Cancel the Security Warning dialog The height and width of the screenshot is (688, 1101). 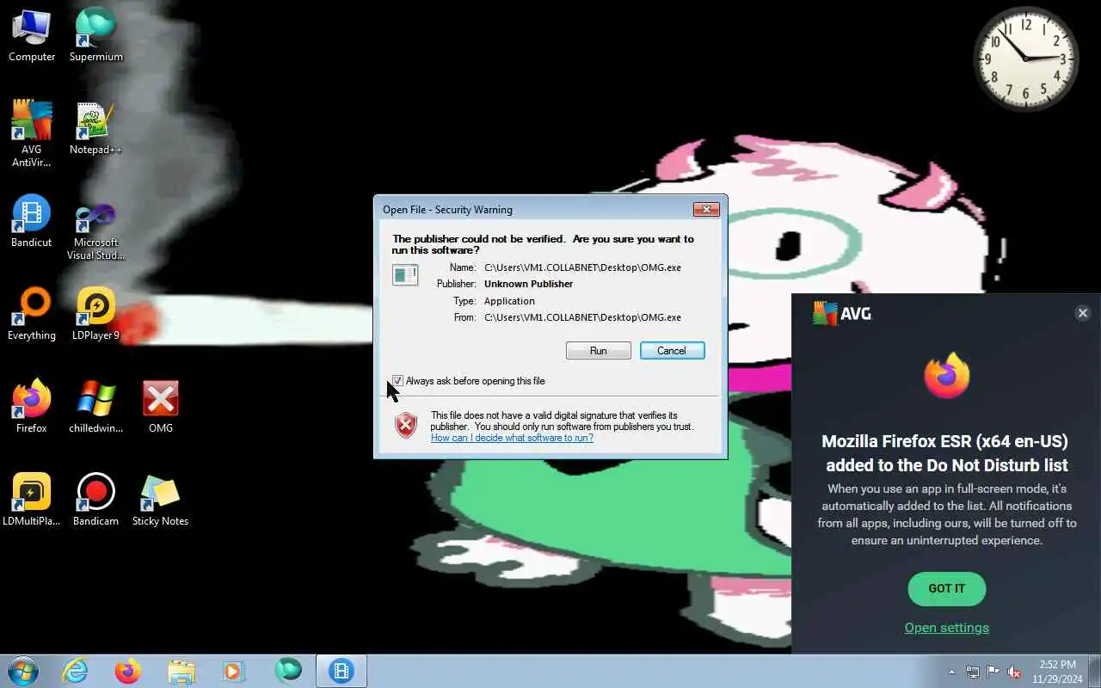tap(672, 351)
